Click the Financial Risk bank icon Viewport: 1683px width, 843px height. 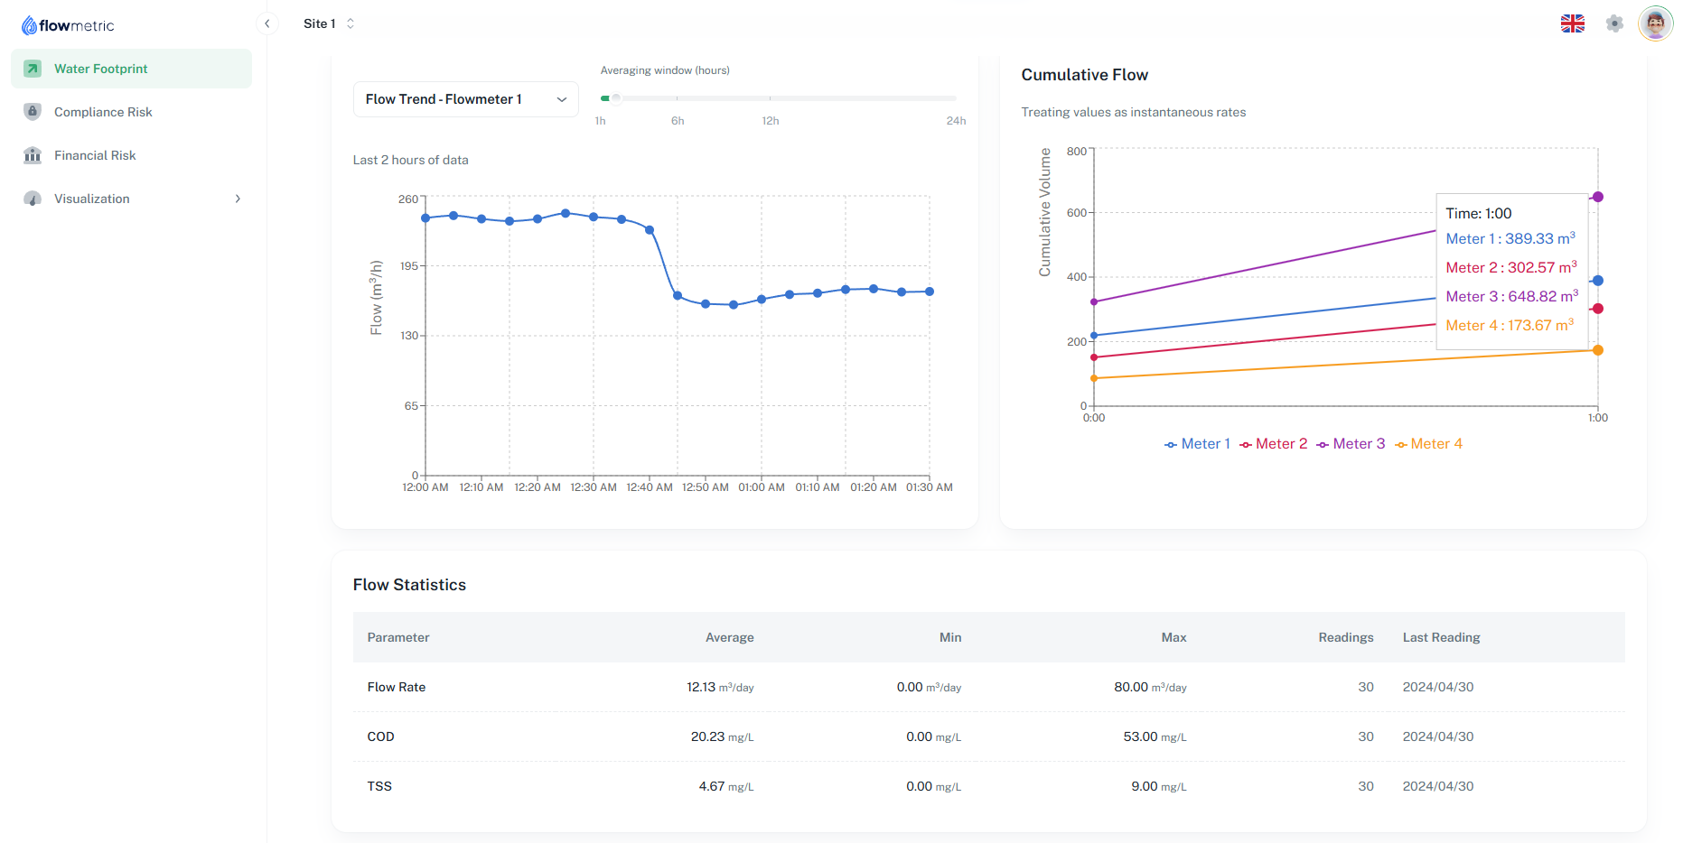tap(33, 155)
